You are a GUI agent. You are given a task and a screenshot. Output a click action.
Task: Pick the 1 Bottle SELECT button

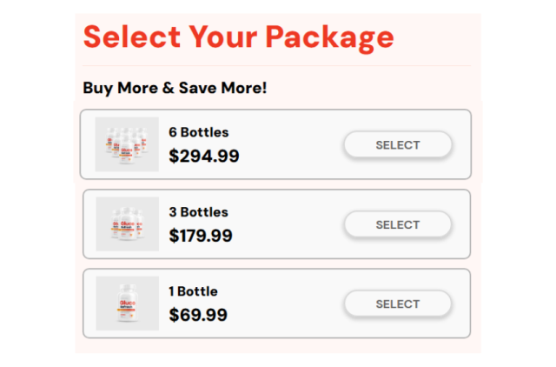[398, 304]
